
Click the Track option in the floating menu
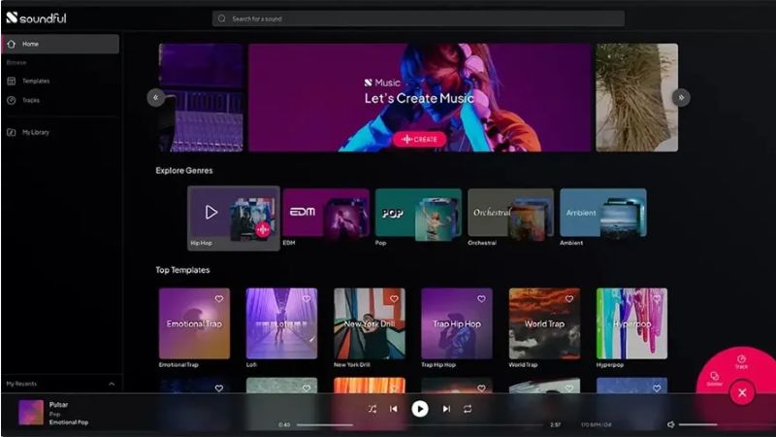[x=741, y=360]
